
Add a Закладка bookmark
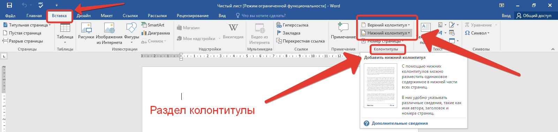tap(288, 33)
